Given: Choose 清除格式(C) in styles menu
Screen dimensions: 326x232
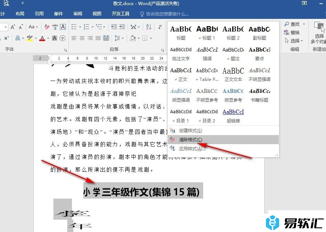Looking at the screenshot, I should click(x=223, y=140).
